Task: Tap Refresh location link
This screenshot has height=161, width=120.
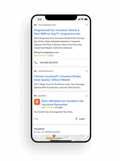Action: click(x=52, y=132)
